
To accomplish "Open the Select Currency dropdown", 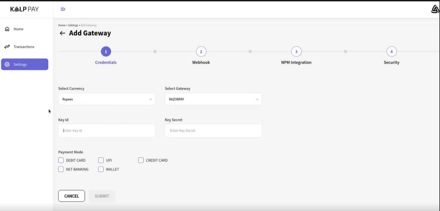I will (x=106, y=99).
